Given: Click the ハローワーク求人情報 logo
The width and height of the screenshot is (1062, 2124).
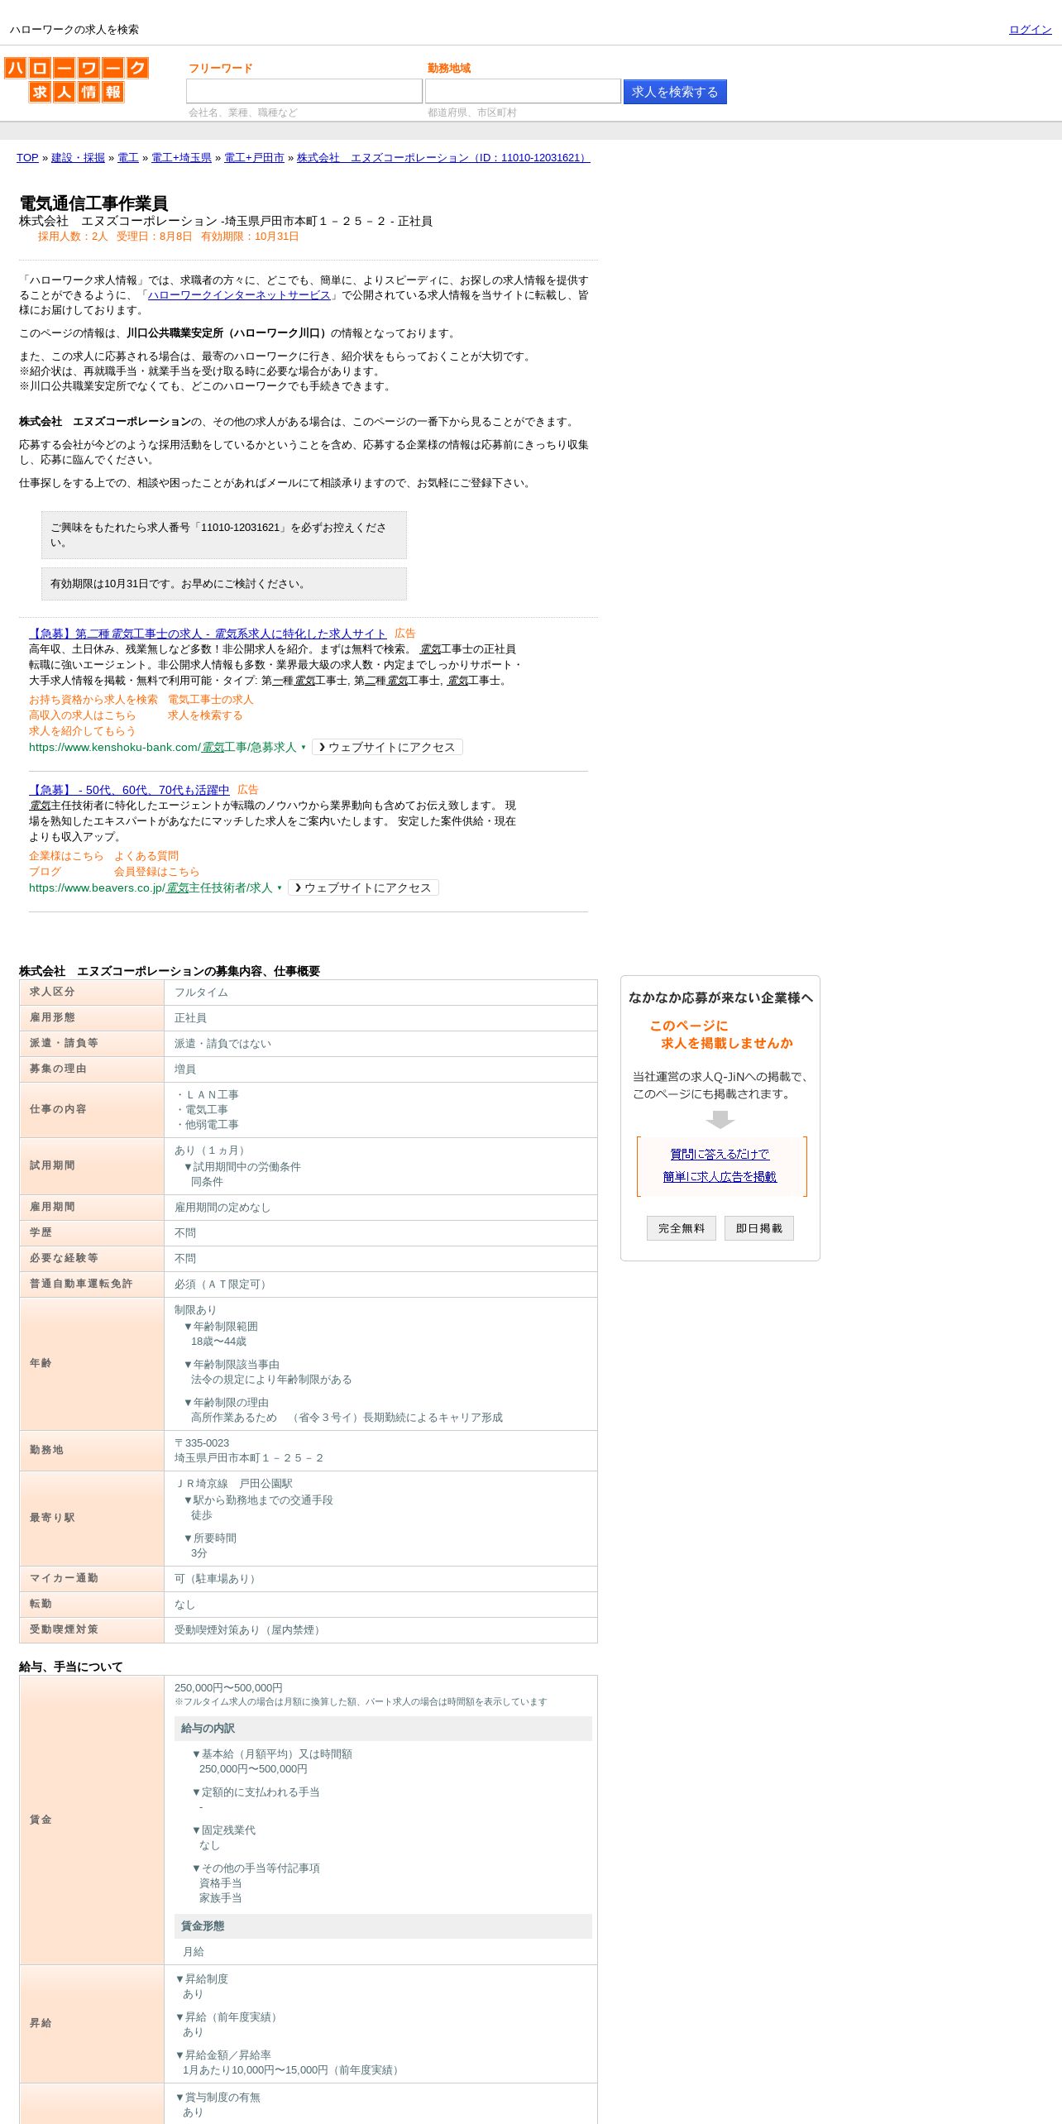Looking at the screenshot, I should click(76, 79).
